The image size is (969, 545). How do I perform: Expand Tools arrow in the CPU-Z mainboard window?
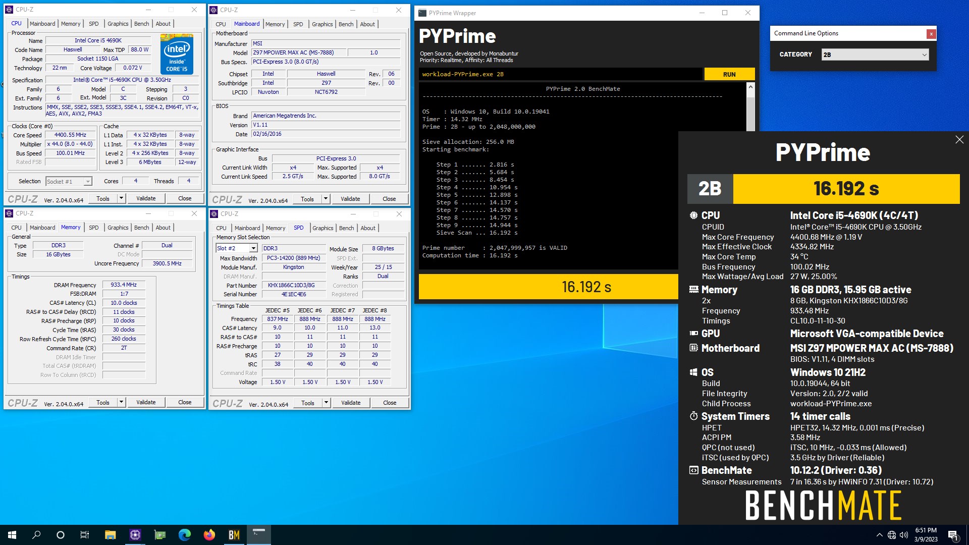click(326, 199)
